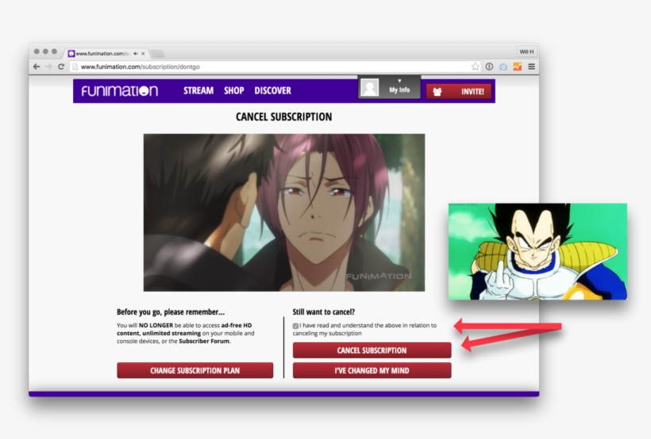This screenshot has height=439, width=651.
Task: Click the browser back arrow
Action: [x=37, y=67]
